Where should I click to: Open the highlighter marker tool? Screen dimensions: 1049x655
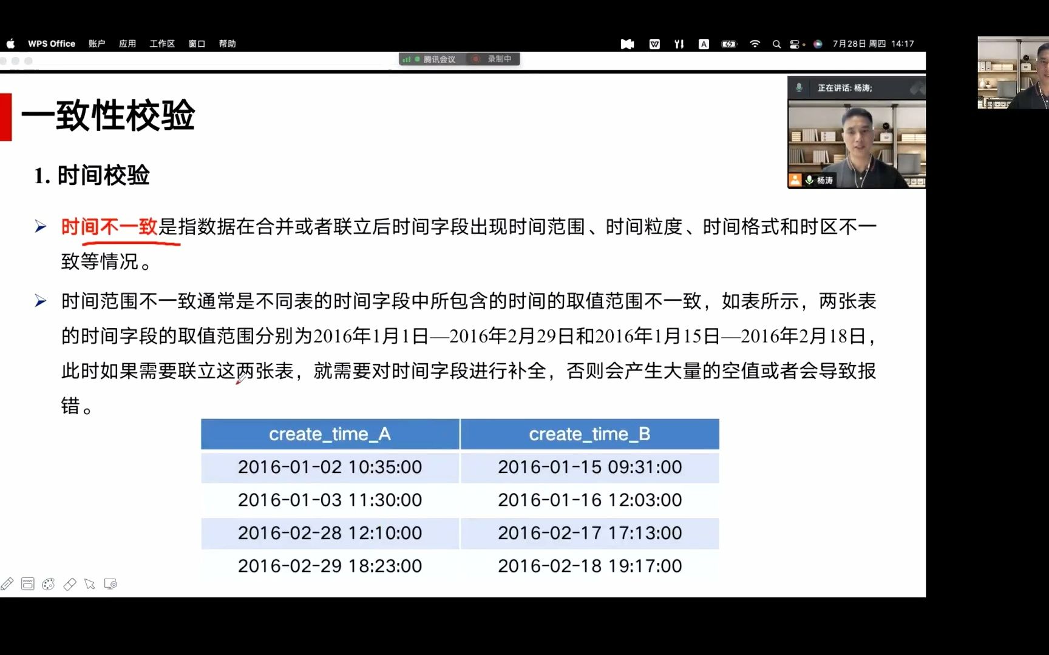tap(28, 584)
